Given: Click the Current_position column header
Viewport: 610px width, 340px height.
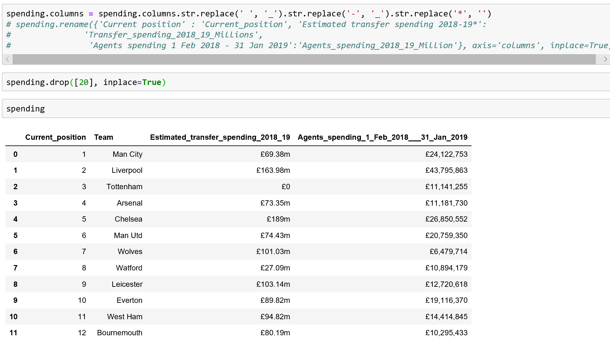Looking at the screenshot, I should pos(56,137).
